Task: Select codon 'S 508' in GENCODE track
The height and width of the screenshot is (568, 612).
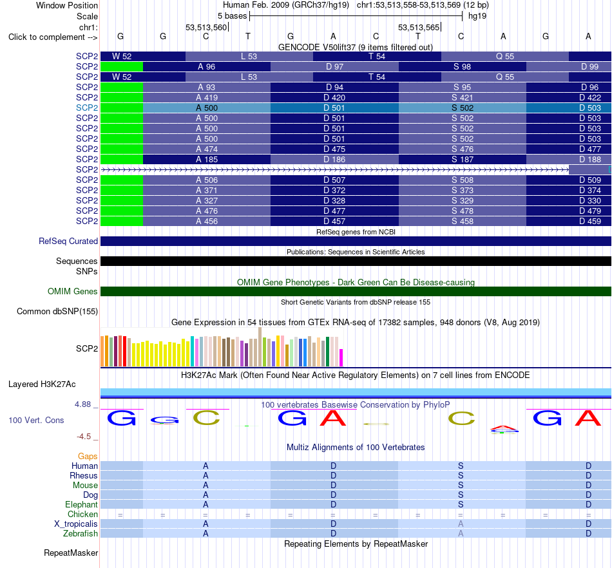Action: click(462, 180)
